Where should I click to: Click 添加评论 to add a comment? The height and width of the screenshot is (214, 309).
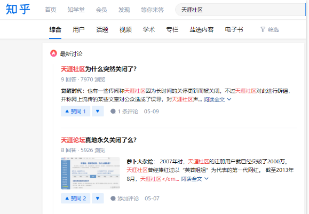tap(124, 199)
